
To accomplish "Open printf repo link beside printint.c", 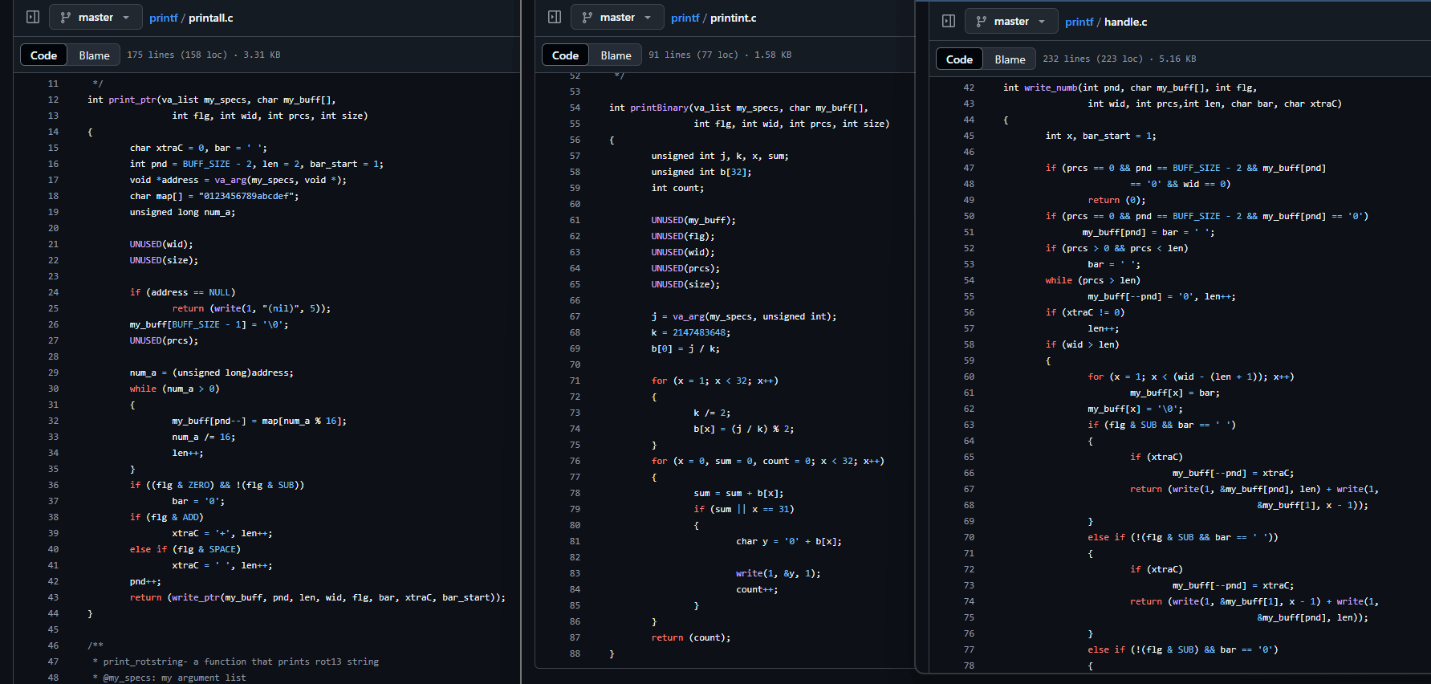I will (685, 18).
